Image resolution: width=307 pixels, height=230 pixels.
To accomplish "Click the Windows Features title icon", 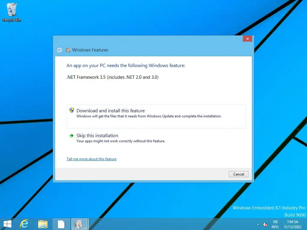I will [x=68, y=50].
